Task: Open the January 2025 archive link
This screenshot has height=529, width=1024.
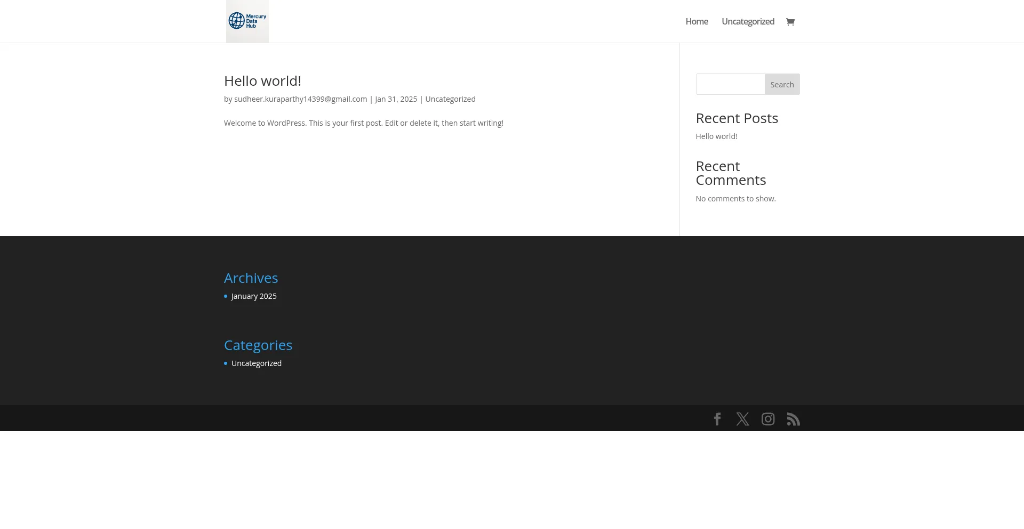Action: pyautogui.click(x=254, y=296)
